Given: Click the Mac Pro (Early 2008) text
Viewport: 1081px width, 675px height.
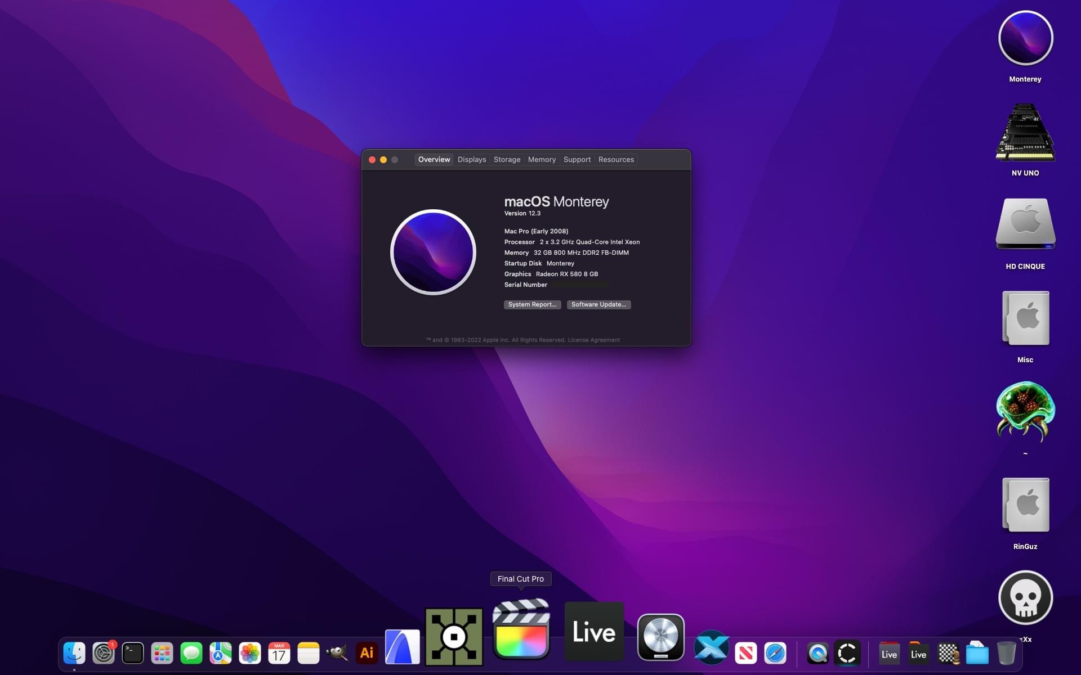Looking at the screenshot, I should pos(536,231).
